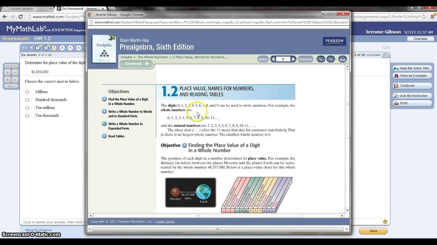Viewport: 437px width, 245px height.
Task: Insert division sign from math palette
Action: coord(15,80)
